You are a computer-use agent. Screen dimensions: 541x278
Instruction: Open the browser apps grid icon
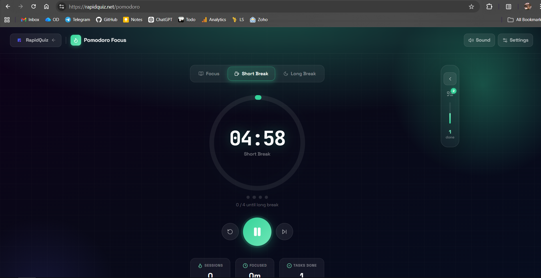click(x=7, y=20)
